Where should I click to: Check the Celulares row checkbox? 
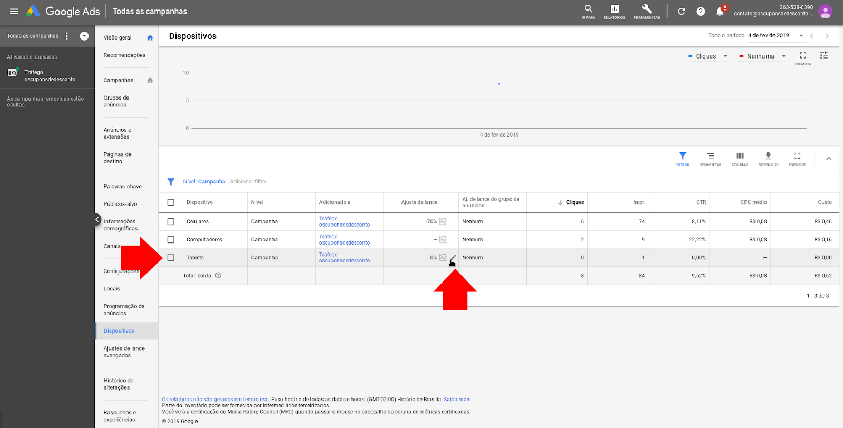point(171,222)
